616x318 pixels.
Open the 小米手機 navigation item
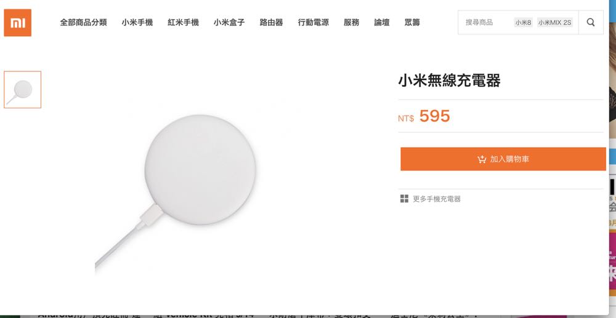point(137,23)
